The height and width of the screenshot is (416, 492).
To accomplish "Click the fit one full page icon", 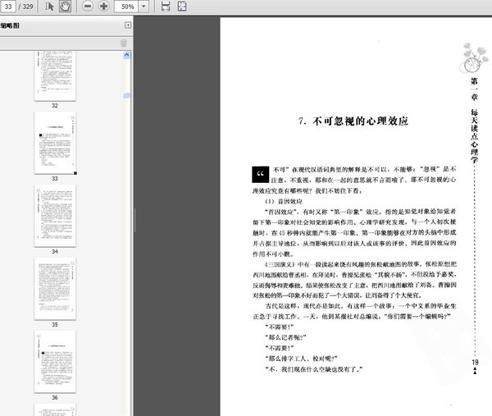I will pyautogui.click(x=182, y=7).
